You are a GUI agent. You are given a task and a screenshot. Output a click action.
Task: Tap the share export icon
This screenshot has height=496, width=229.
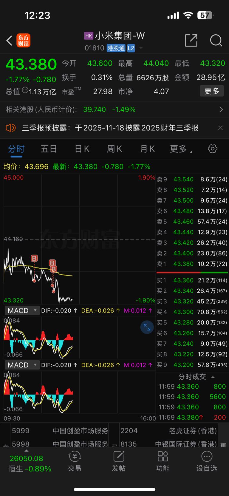pyautogui.click(x=191, y=40)
